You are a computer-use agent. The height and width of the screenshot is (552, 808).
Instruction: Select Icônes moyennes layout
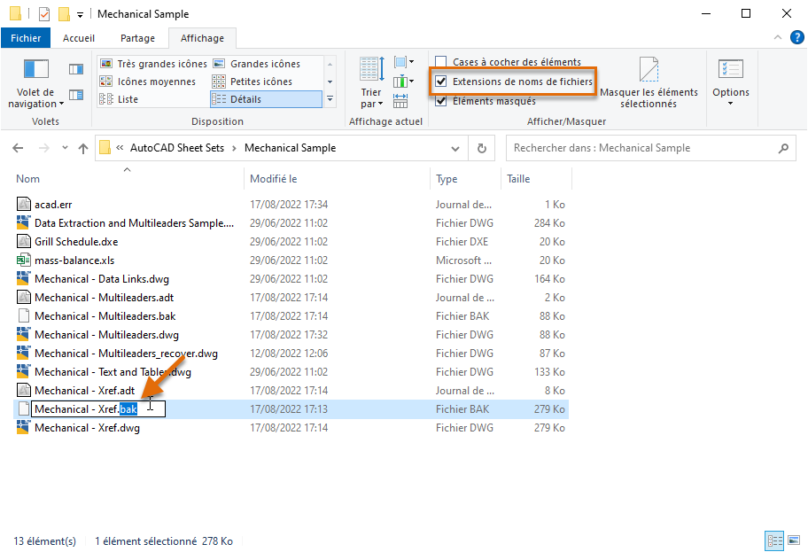148,82
